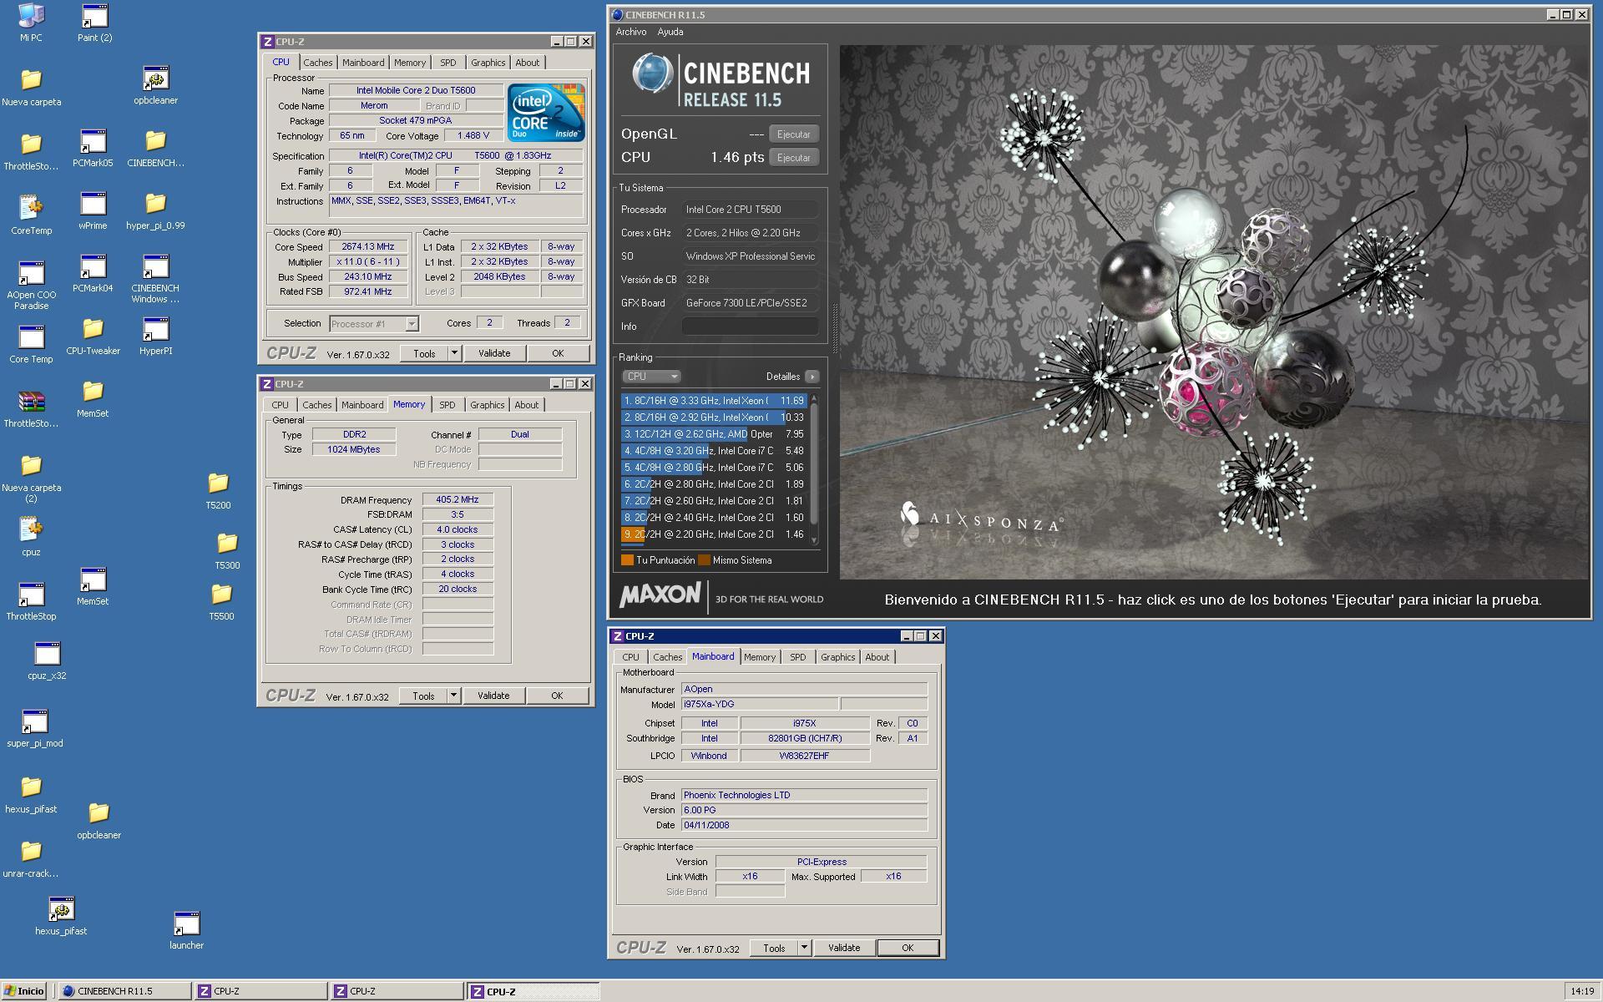Viewport: 1603px width, 1002px height.
Task: Launch the CoreTemp desktop icon
Action: click(x=31, y=215)
